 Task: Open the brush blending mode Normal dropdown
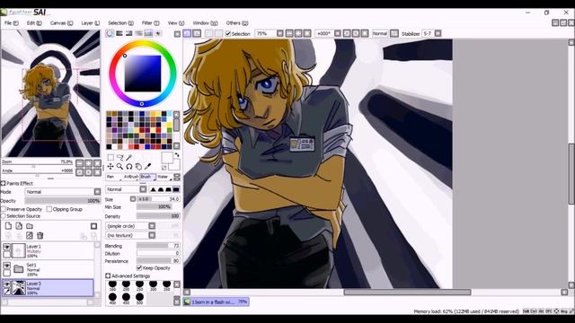126,189
